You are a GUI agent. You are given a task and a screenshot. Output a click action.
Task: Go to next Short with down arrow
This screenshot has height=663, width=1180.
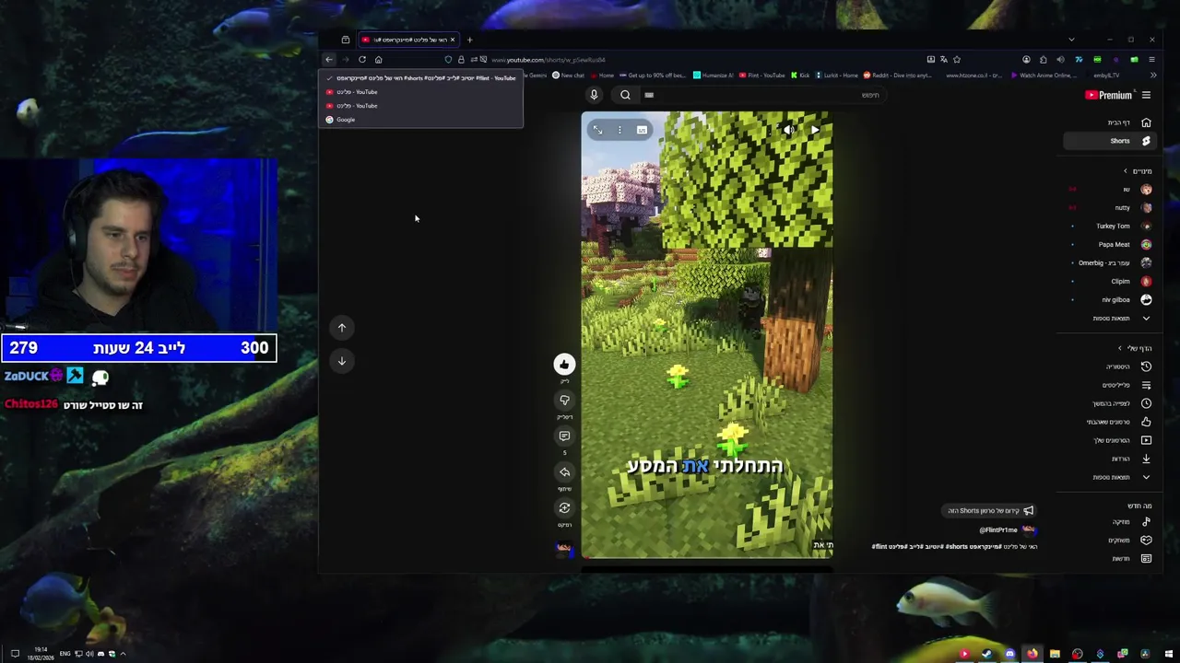pyautogui.click(x=342, y=361)
